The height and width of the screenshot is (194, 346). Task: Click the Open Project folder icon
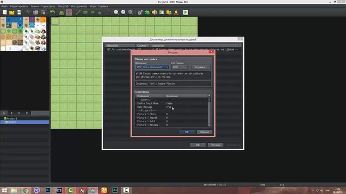coord(12,12)
